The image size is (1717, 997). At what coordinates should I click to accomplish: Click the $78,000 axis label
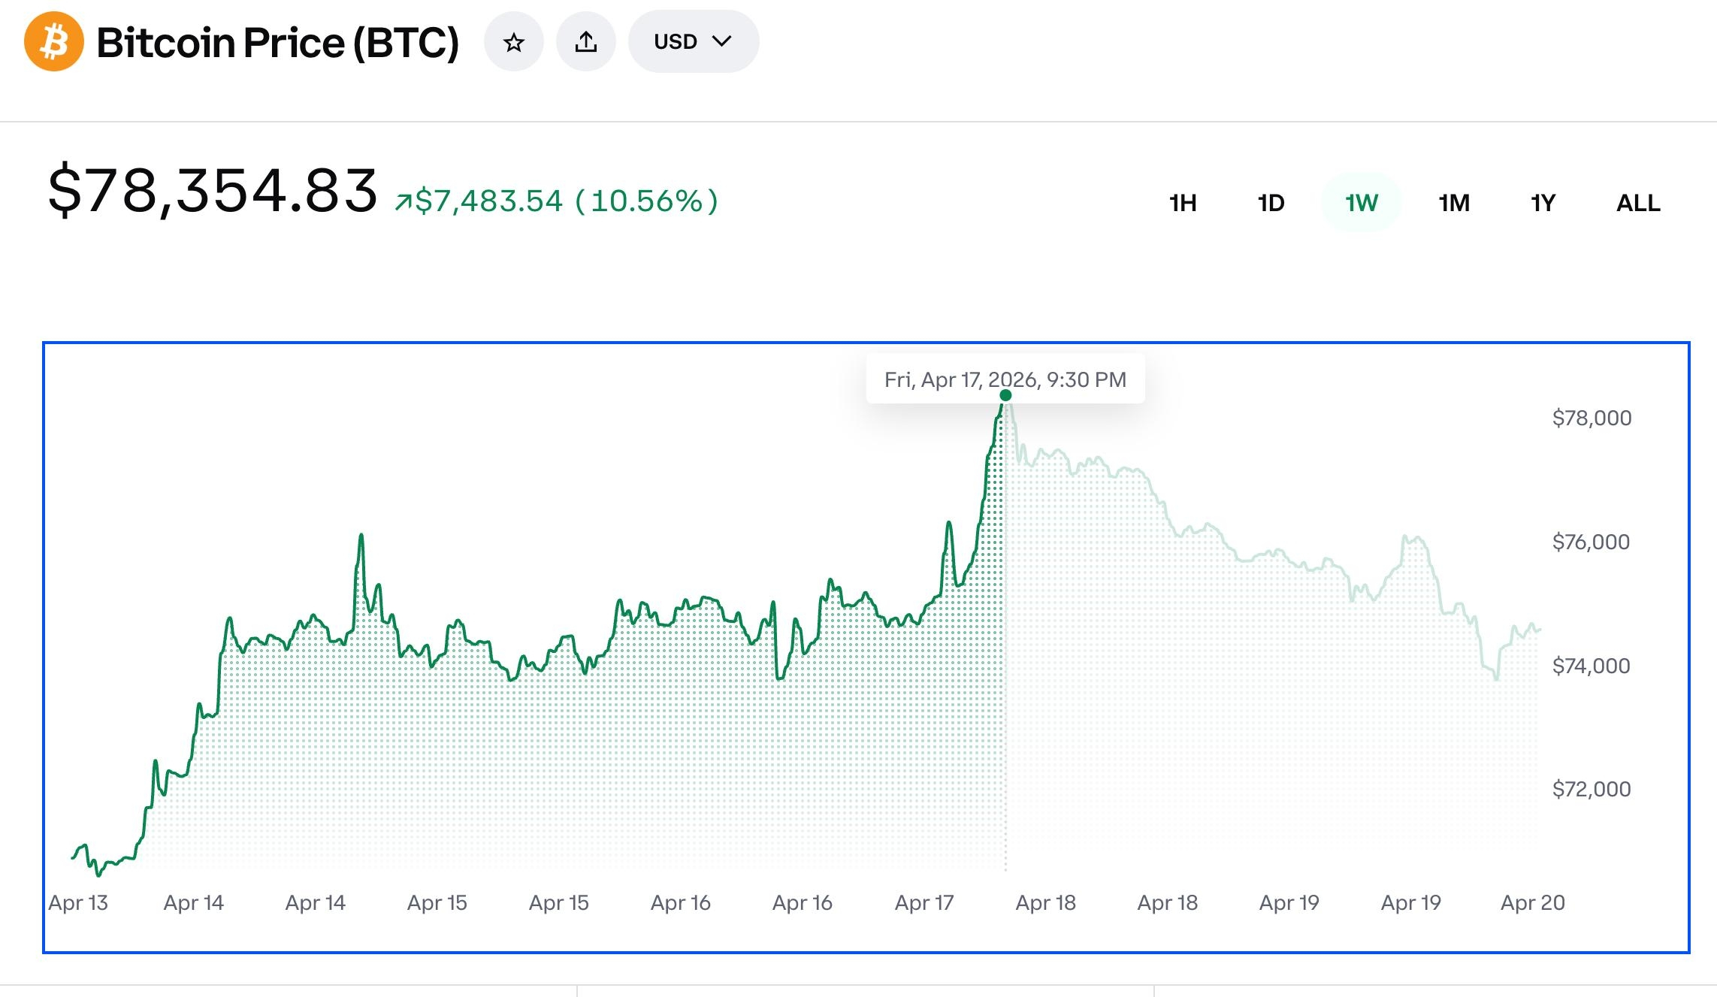tap(1592, 418)
